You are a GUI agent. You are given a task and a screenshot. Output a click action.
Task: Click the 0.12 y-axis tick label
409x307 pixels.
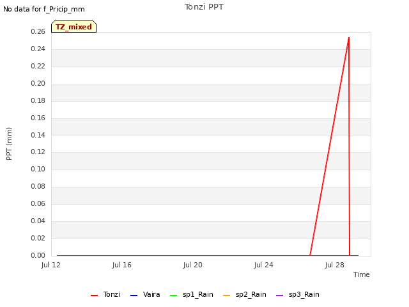click(38, 152)
